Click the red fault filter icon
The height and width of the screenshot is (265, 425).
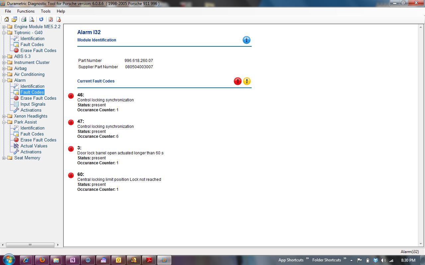point(237,81)
